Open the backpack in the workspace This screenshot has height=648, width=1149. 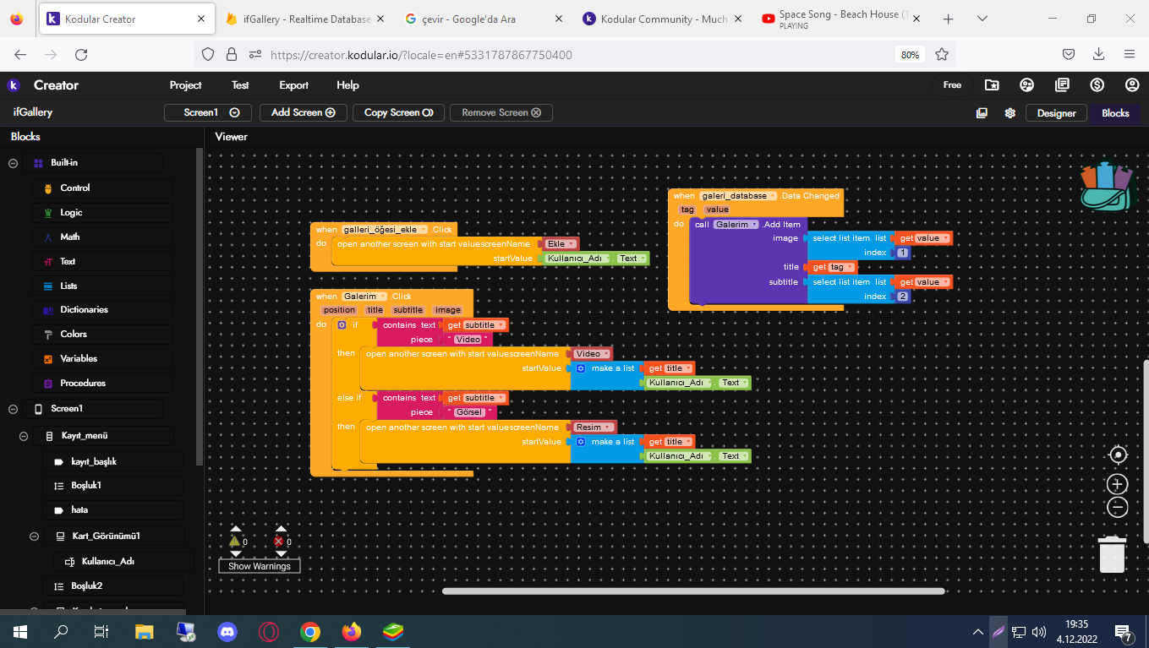click(1106, 186)
